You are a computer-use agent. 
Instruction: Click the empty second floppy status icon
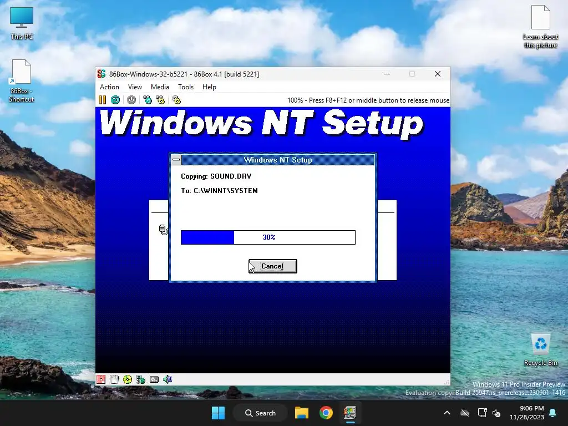114,379
